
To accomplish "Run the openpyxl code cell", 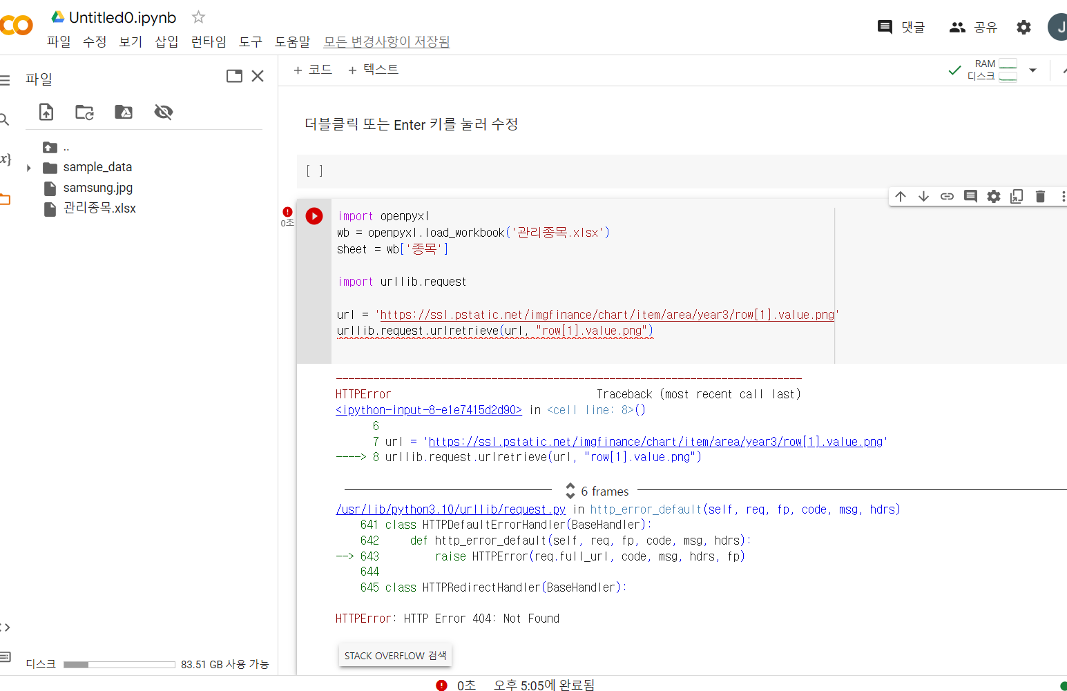I will (314, 216).
